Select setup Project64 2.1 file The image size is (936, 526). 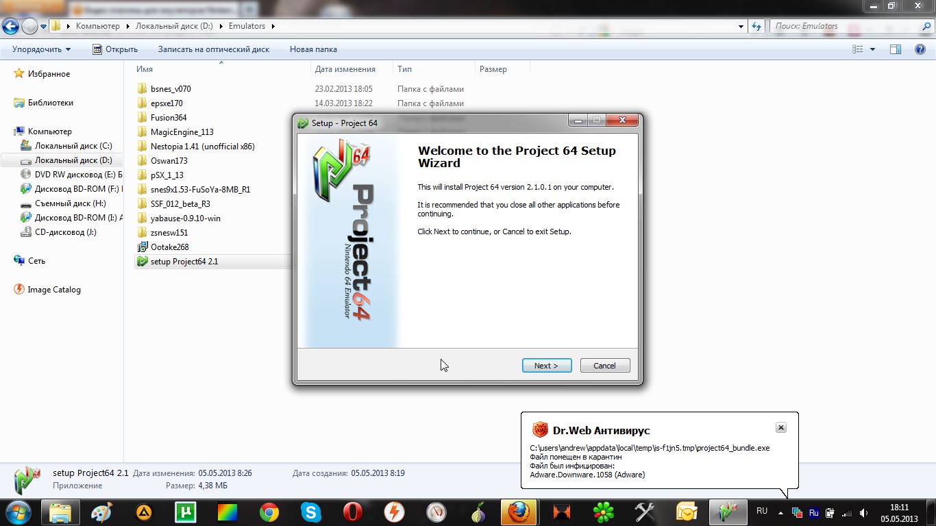184,262
